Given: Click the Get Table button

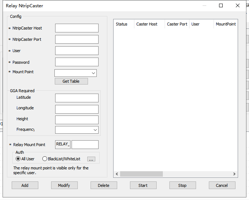Looking at the screenshot, I should click(x=71, y=81).
